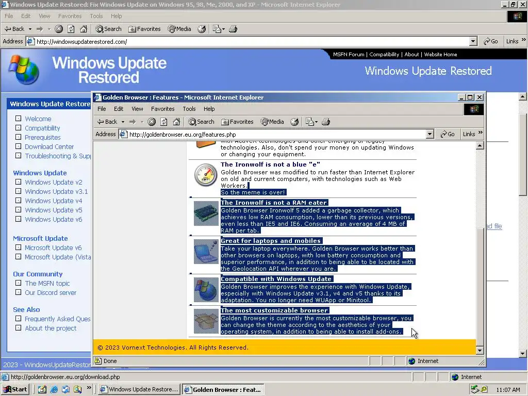
Task: Go Home in Windows Update Restored window
Action: pos(84,29)
